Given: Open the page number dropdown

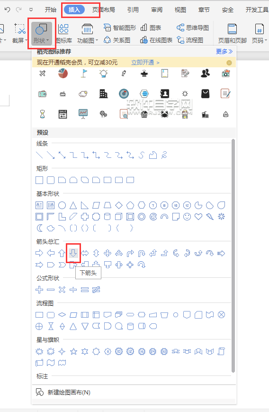Looking at the screenshot, I should click(x=259, y=34).
